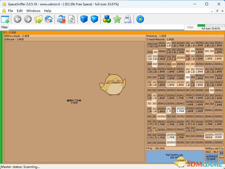Select the bright cube more-detail icon

pyautogui.click(x=94, y=19)
